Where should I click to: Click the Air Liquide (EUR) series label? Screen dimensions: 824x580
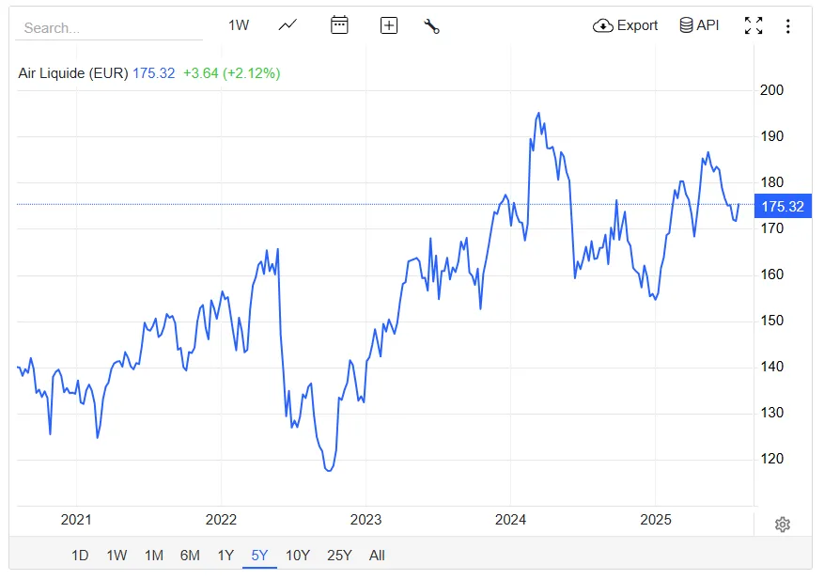click(x=73, y=73)
